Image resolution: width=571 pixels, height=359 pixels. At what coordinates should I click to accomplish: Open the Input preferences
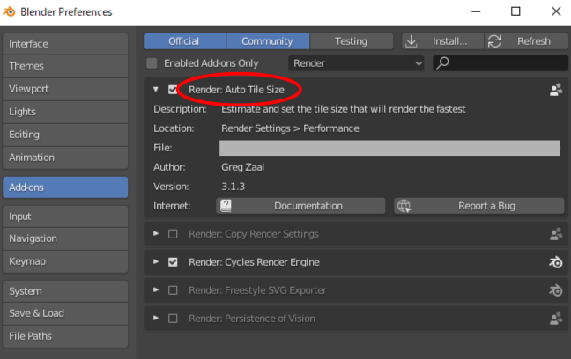coord(65,216)
